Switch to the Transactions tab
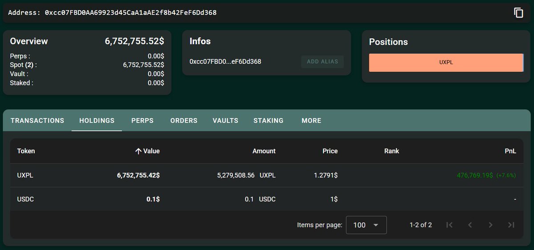 pyautogui.click(x=37, y=121)
